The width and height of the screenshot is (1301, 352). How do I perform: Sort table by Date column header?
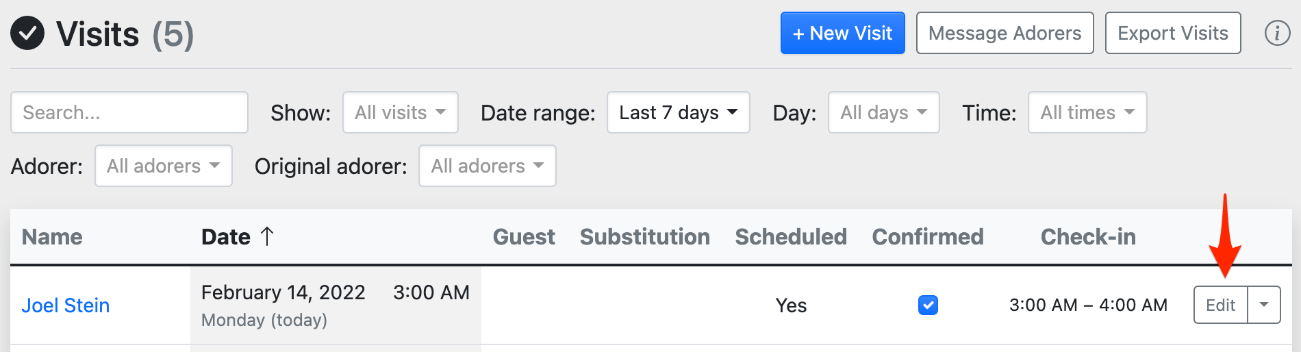[226, 237]
